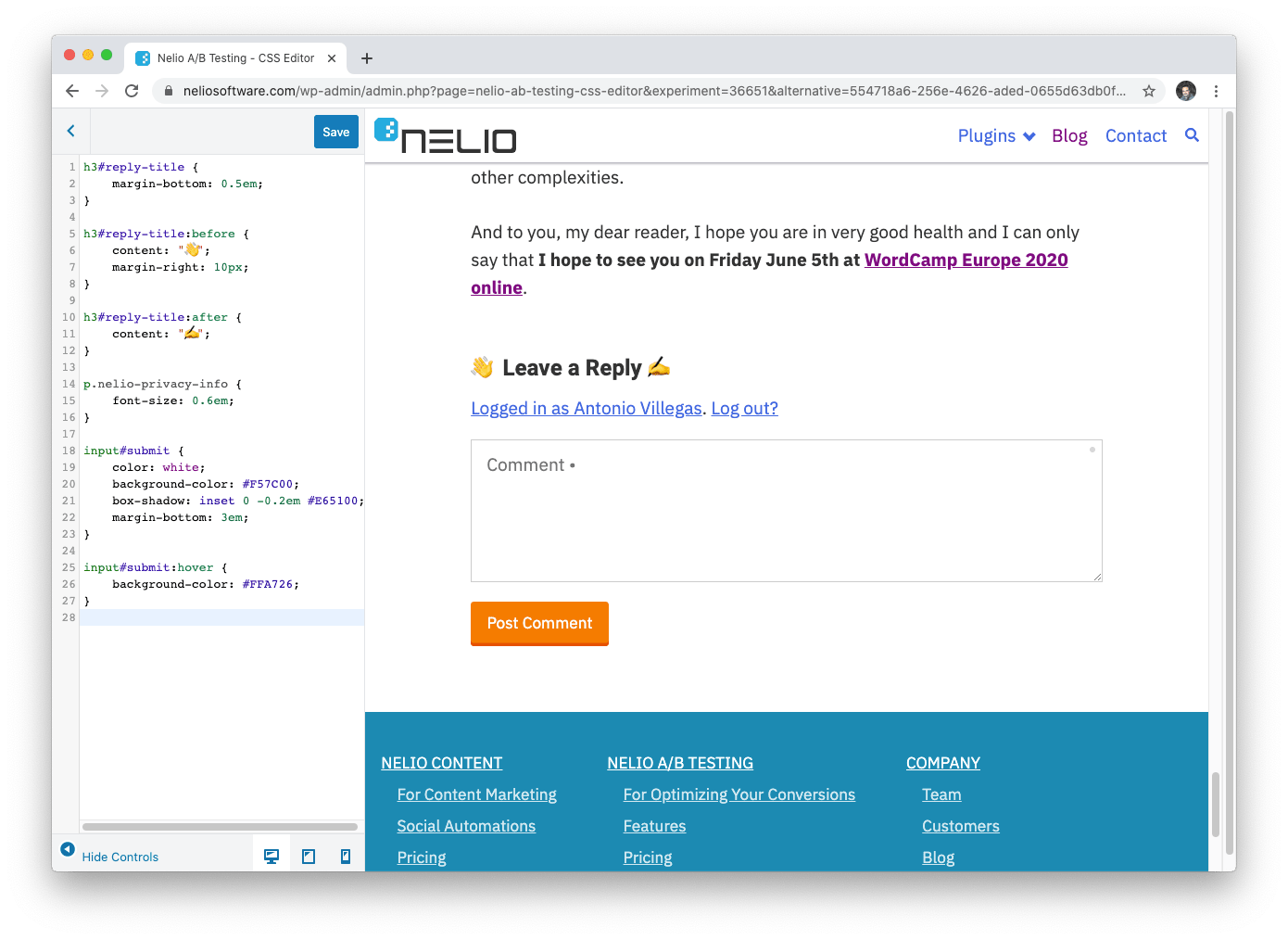Open the Contact page from the navigation
The image size is (1288, 940).
(x=1136, y=135)
